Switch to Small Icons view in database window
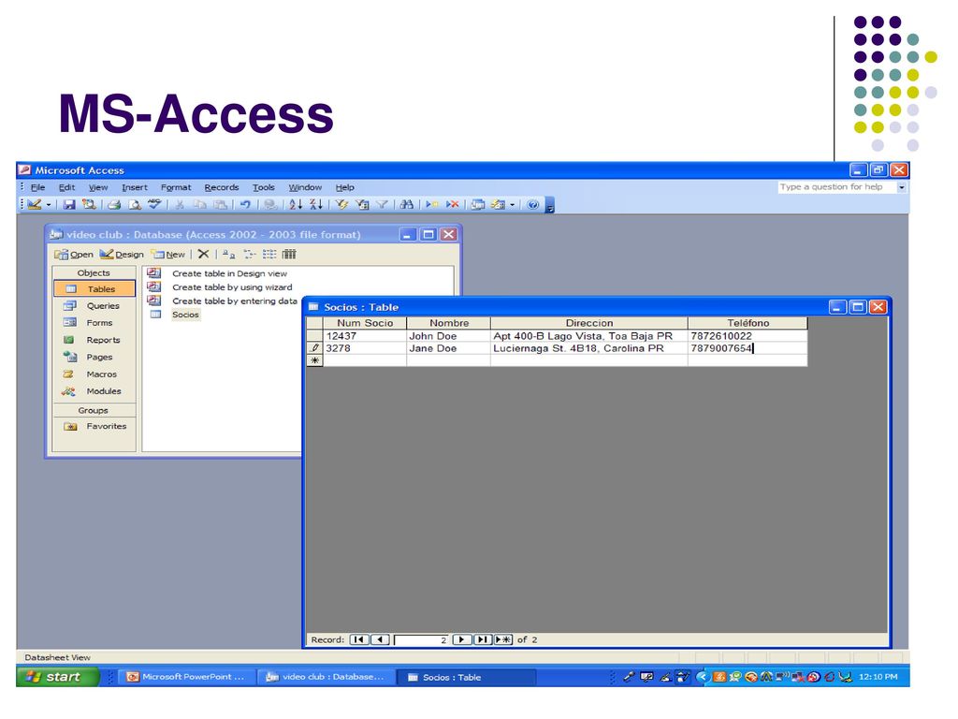958x719 pixels. 249,255
